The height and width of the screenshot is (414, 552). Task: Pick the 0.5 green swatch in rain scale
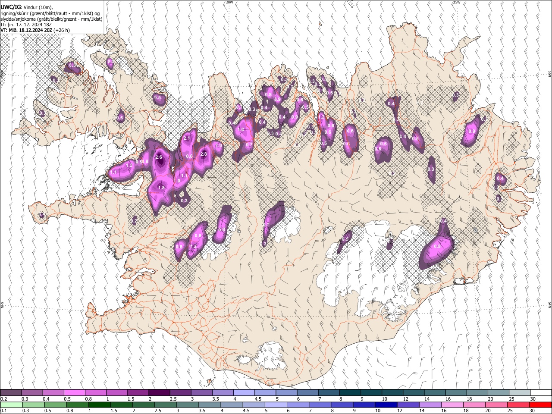coord(55,405)
